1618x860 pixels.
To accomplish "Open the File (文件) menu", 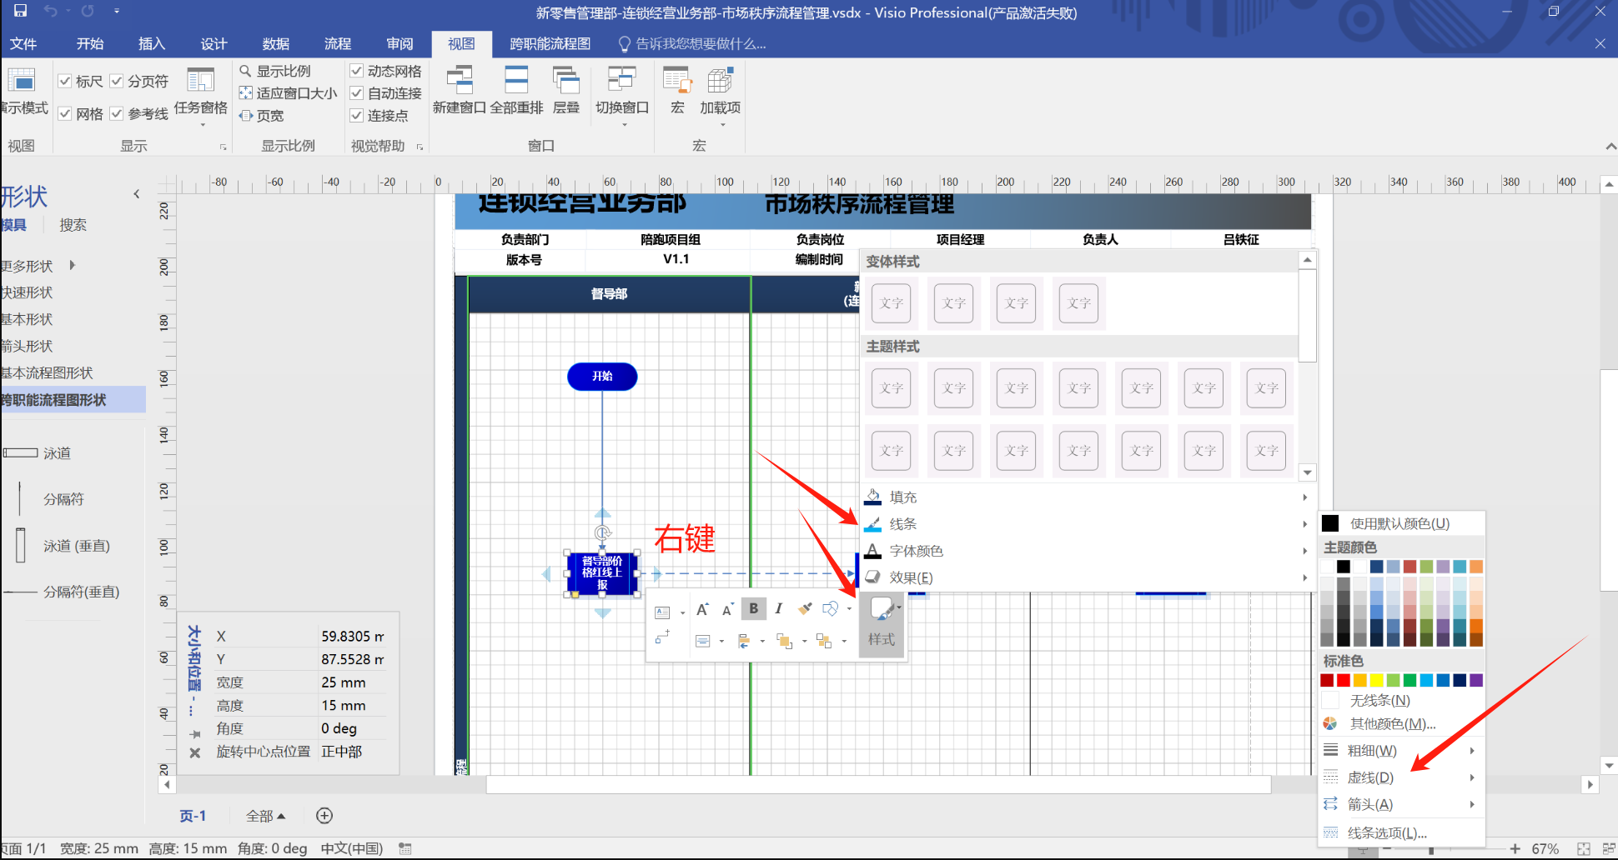I will point(23,43).
